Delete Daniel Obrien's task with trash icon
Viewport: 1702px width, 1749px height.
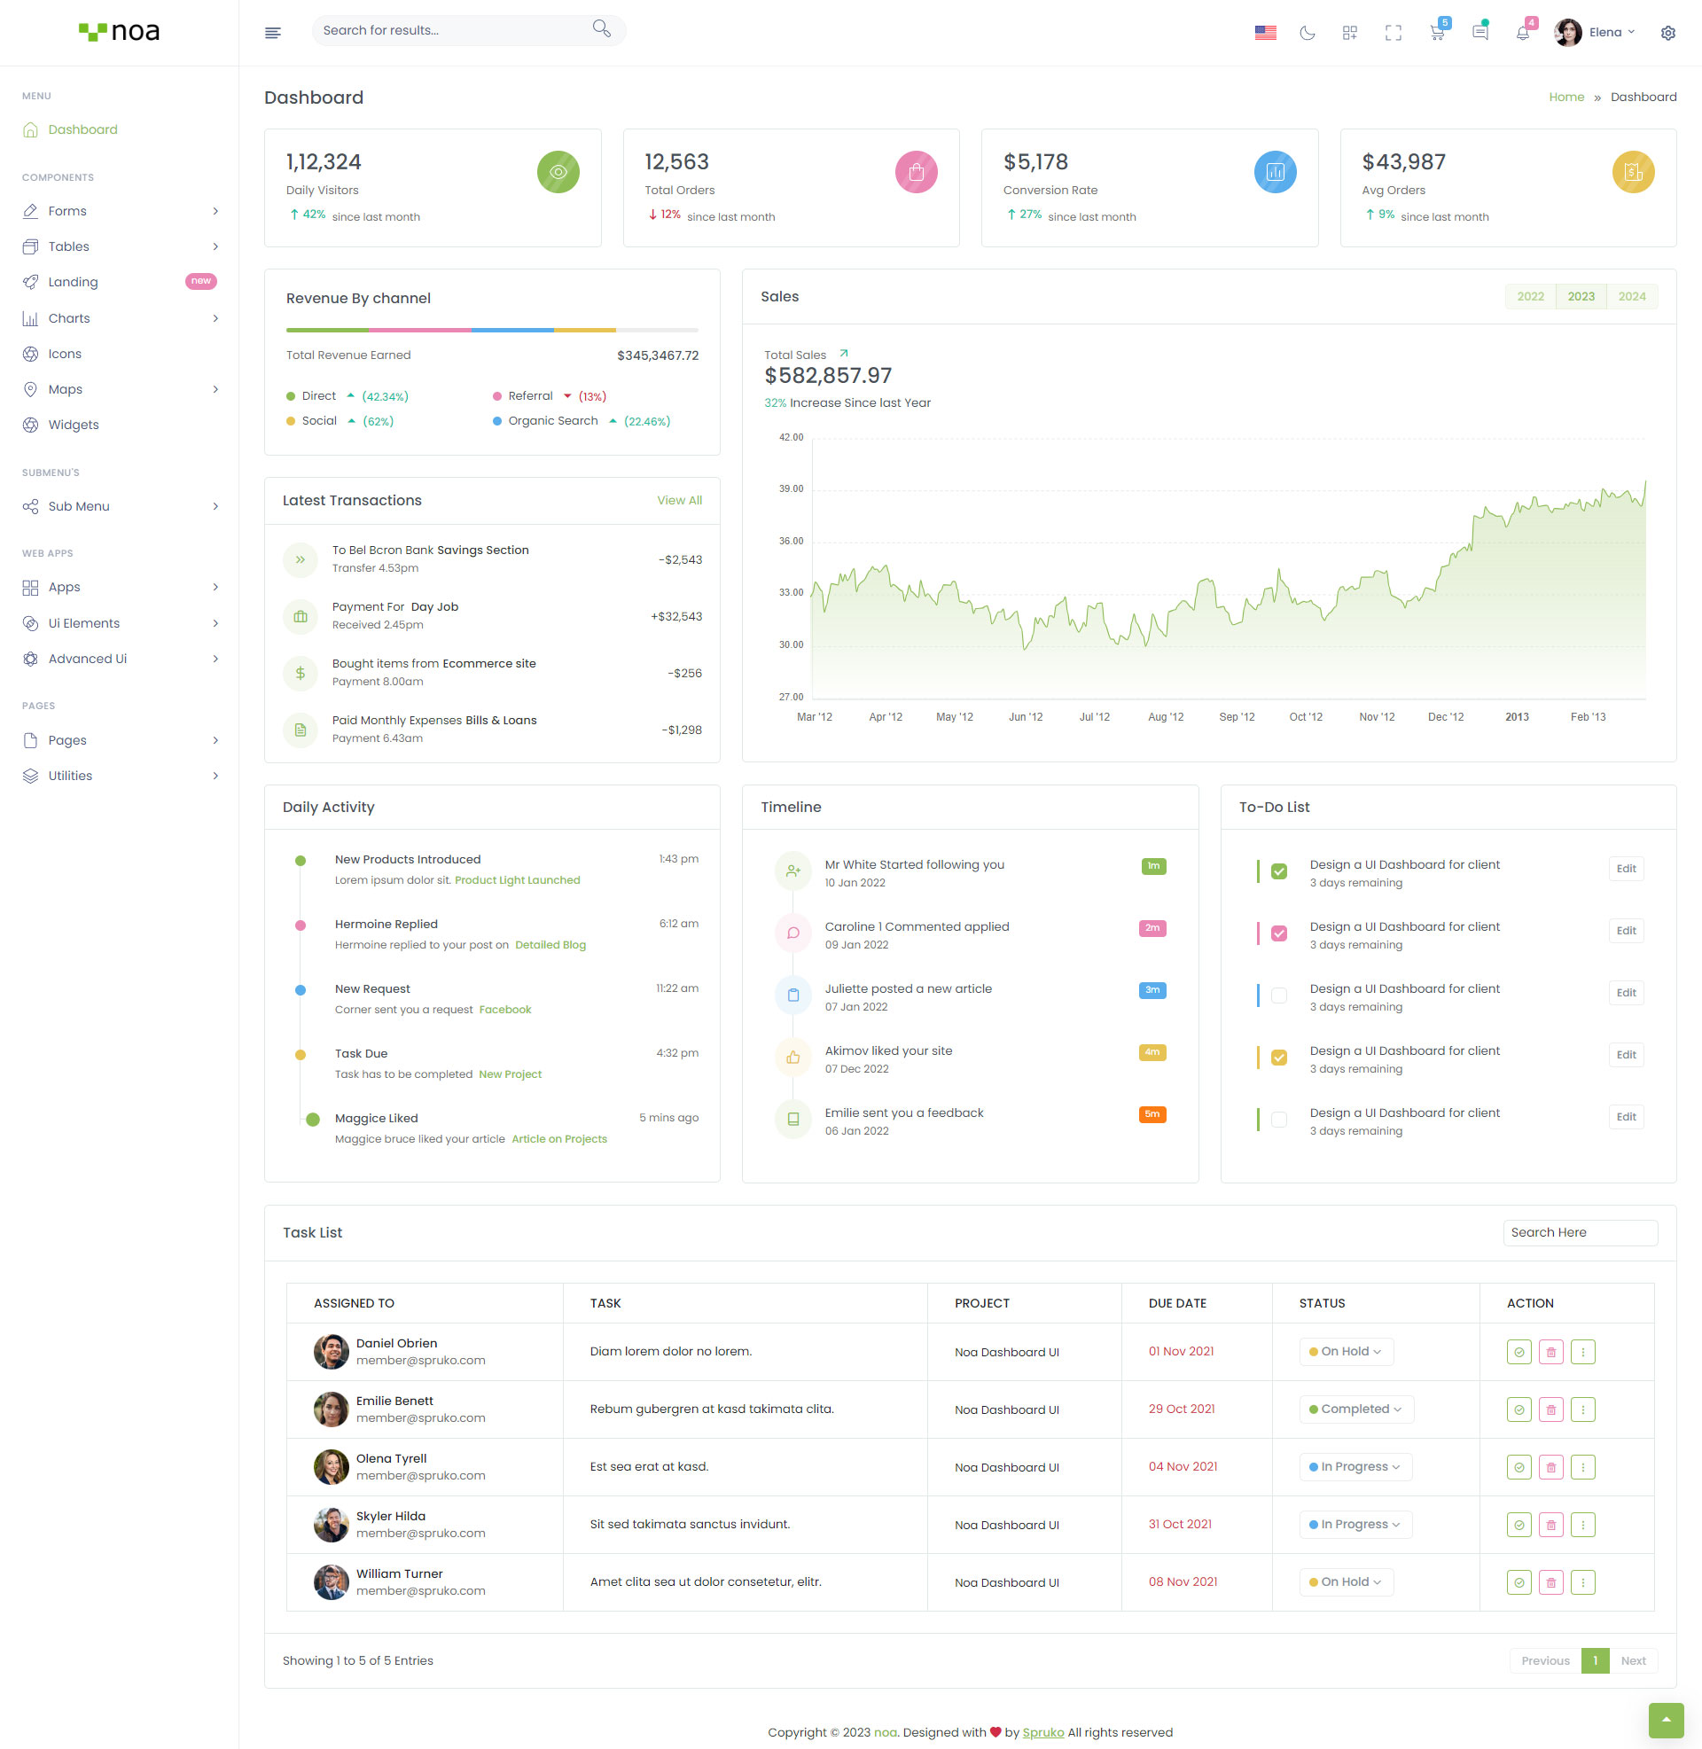click(1551, 1352)
